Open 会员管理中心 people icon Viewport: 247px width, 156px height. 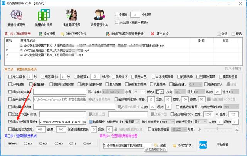coord(99,15)
